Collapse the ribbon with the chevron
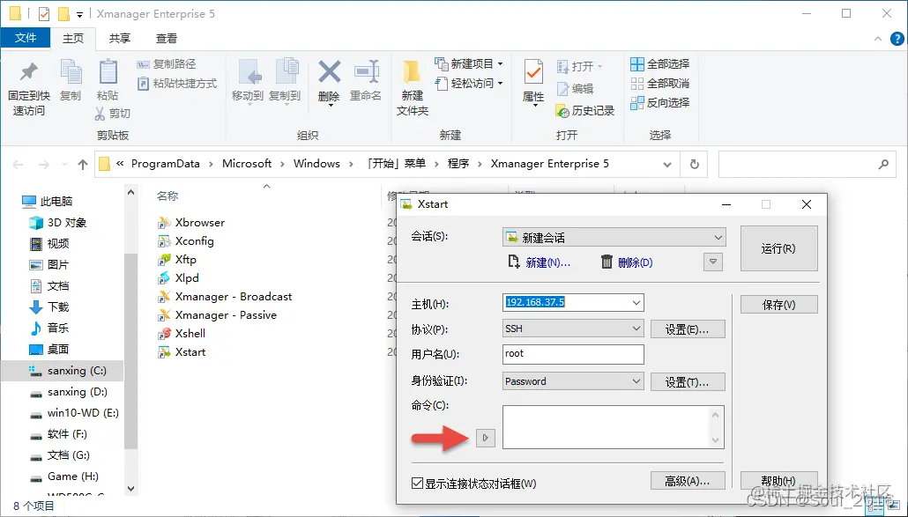Viewport: 908px width, 517px height. coord(878,39)
